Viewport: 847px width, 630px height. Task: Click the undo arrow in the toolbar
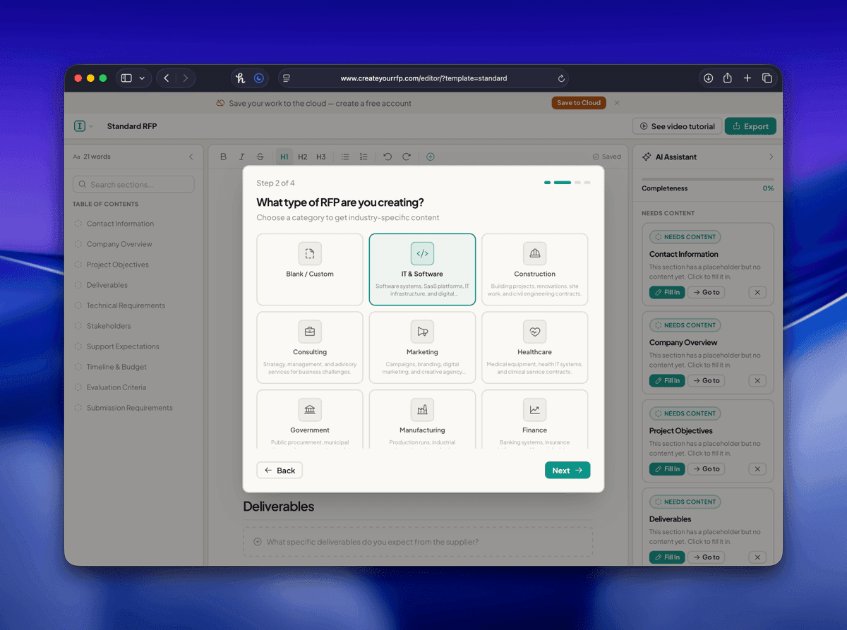click(388, 156)
